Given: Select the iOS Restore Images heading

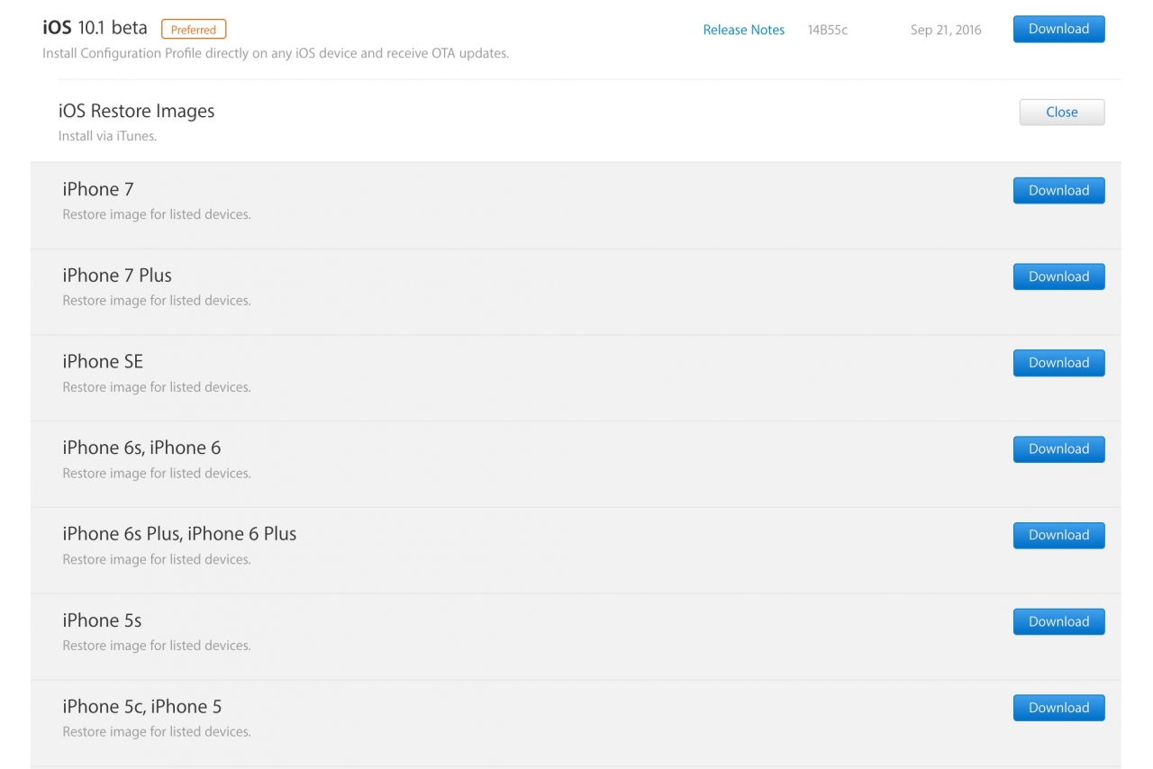Looking at the screenshot, I should (136, 111).
